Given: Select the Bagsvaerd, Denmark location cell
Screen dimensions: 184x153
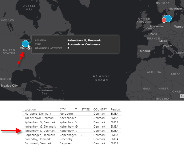Looking at the screenshot, I should (x=38, y=143).
